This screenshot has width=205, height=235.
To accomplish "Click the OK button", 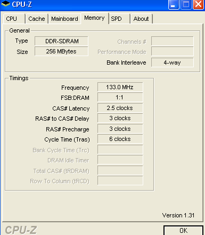I will (x=183, y=231).
